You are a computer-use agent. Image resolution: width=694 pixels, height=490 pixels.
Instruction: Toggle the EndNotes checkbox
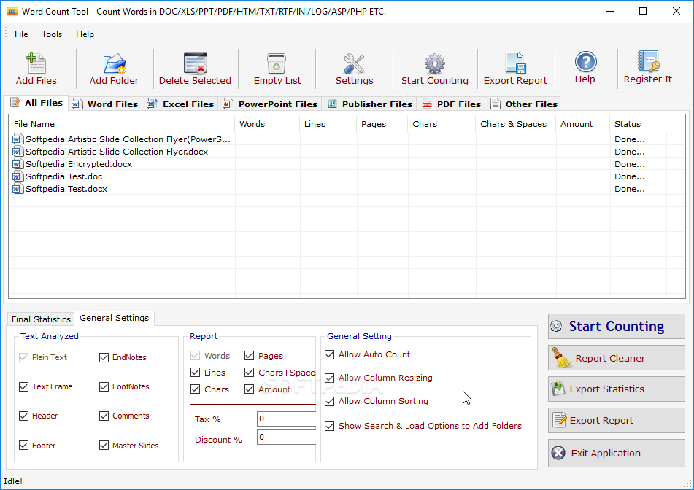104,357
